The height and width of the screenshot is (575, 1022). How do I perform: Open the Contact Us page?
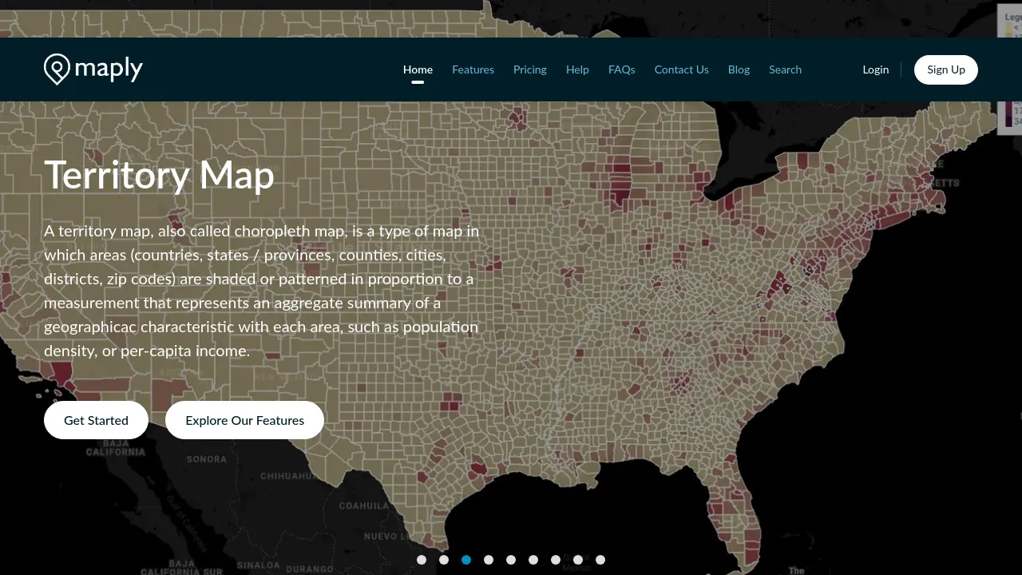click(x=682, y=69)
